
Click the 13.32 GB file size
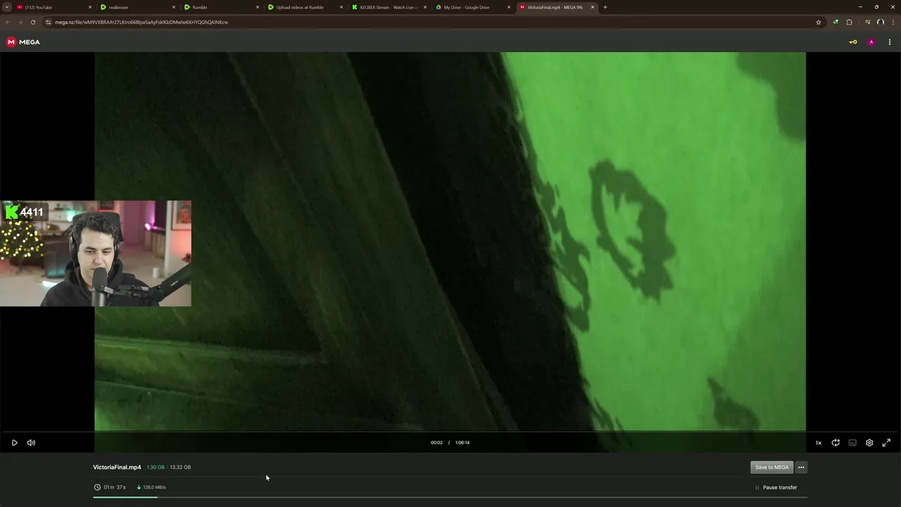coord(180,468)
